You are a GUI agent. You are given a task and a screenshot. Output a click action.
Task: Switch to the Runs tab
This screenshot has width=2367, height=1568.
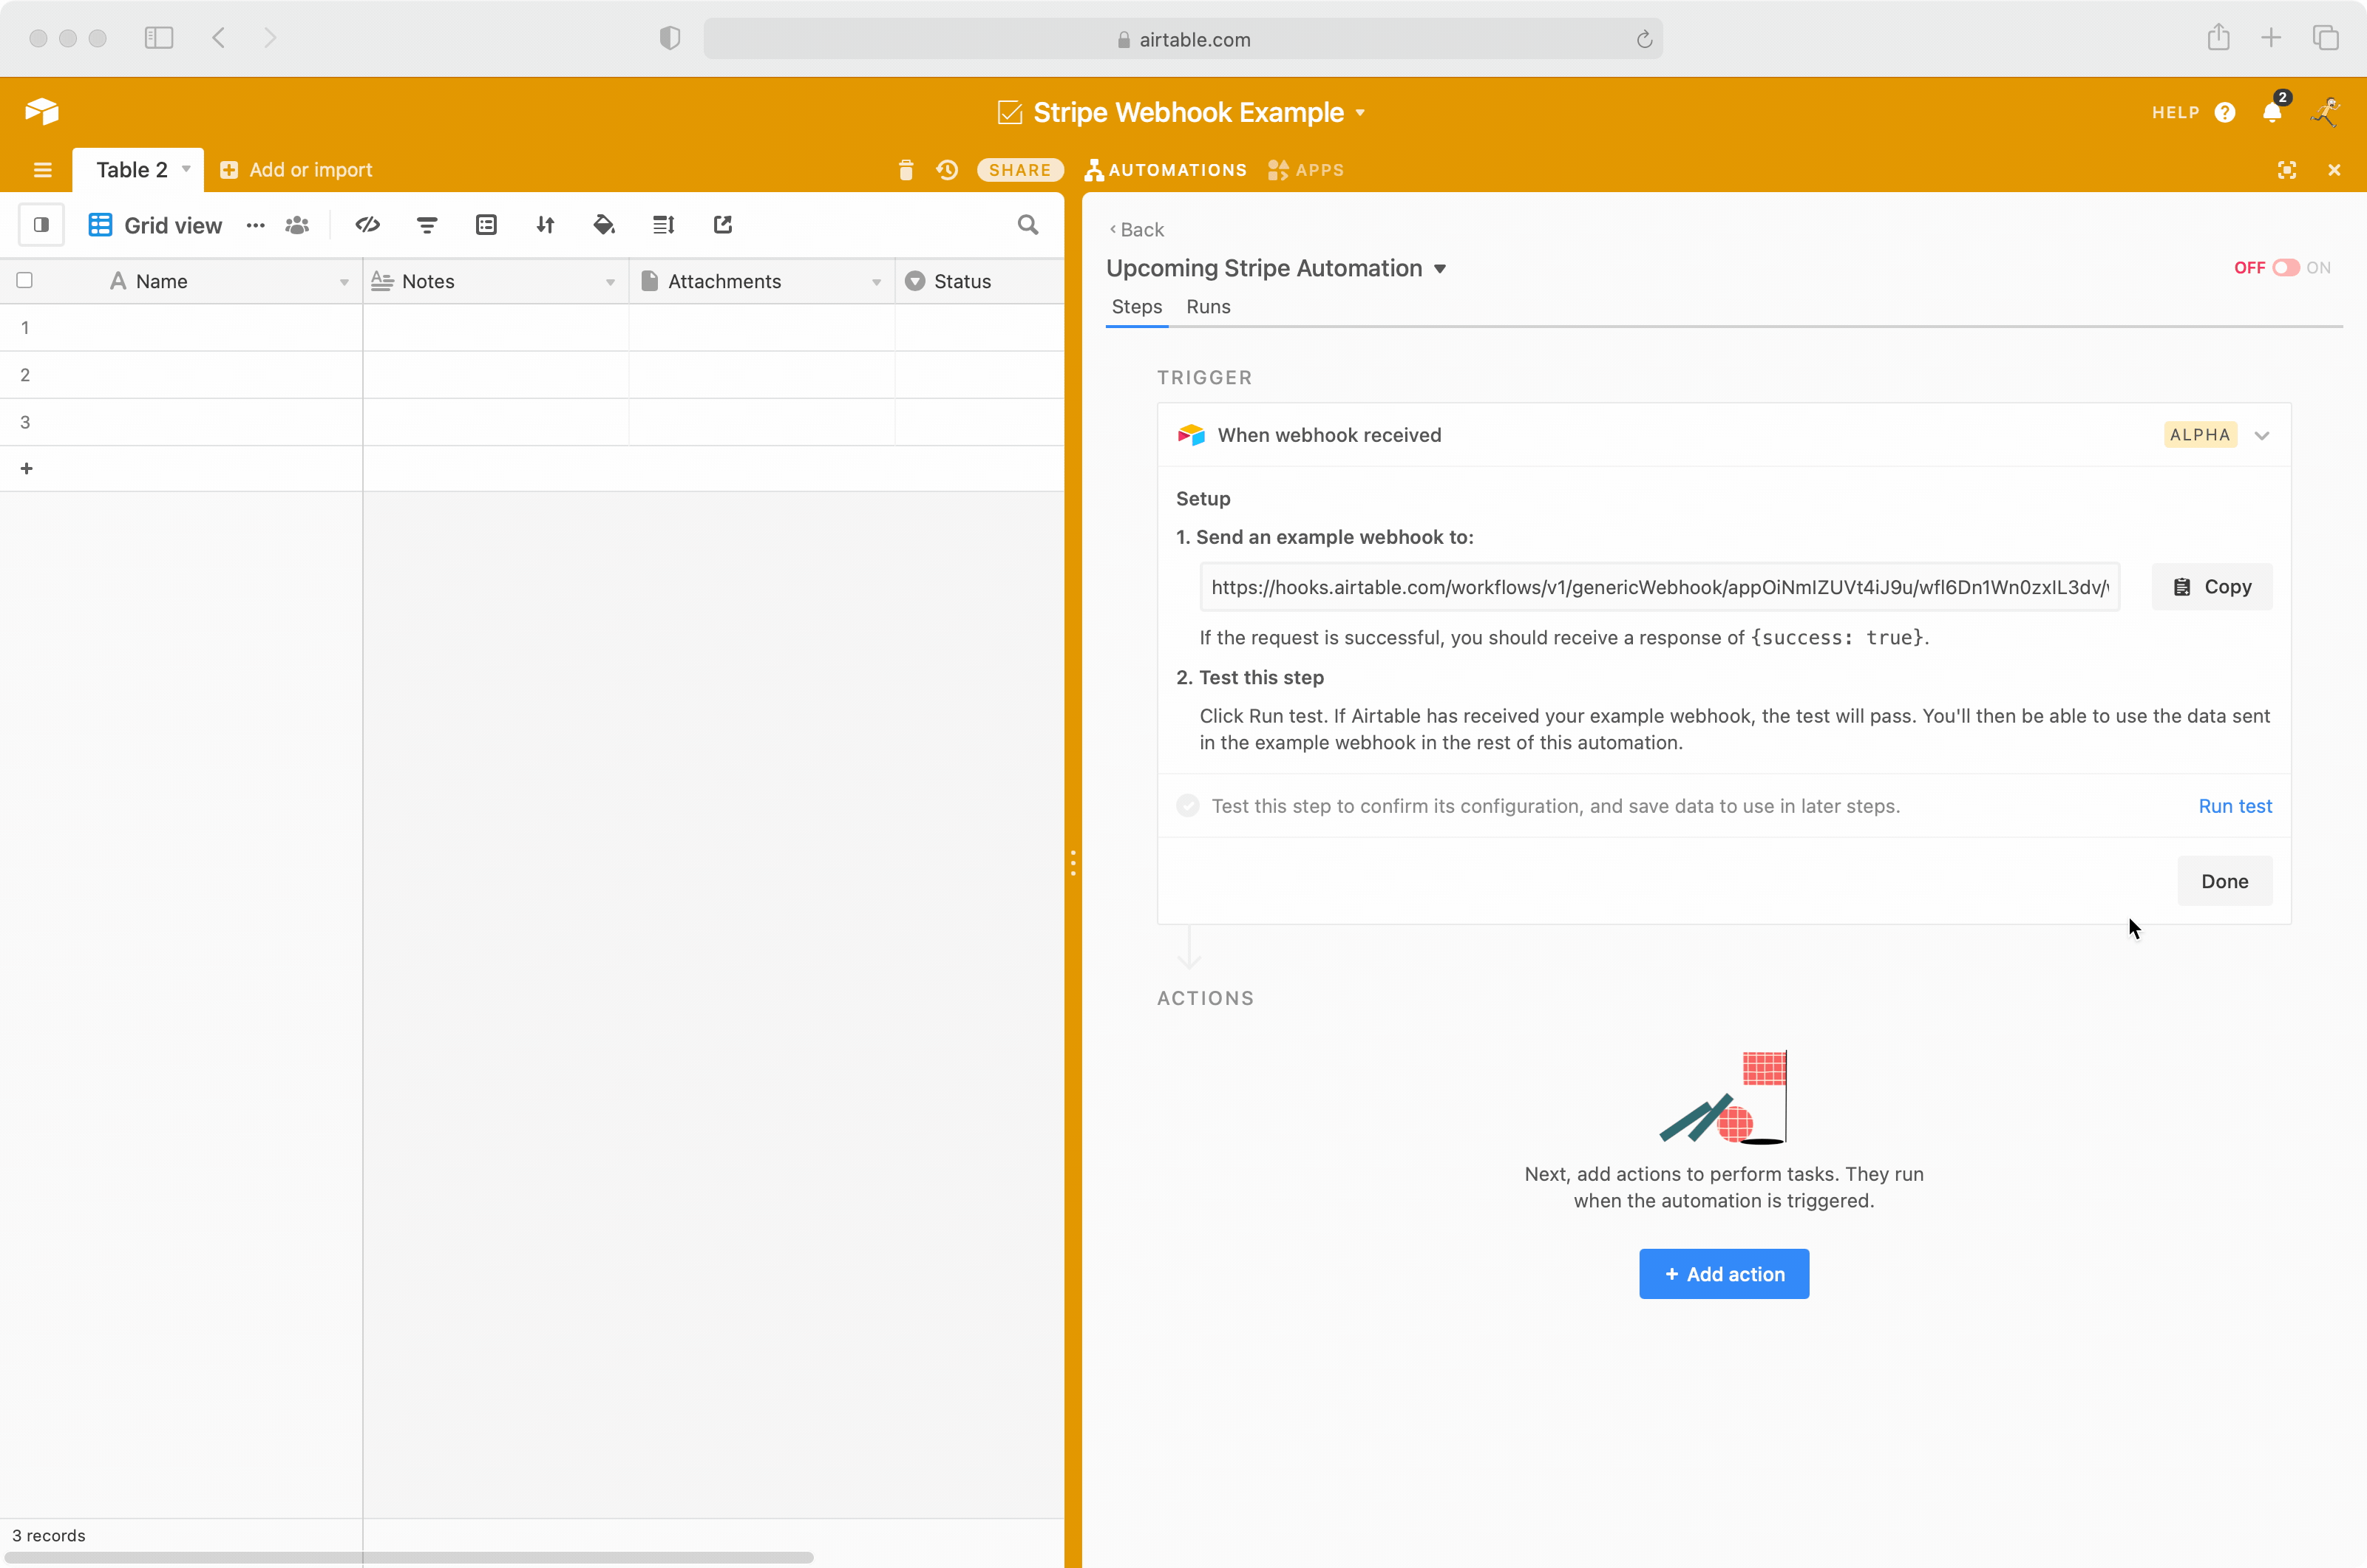tap(1207, 307)
